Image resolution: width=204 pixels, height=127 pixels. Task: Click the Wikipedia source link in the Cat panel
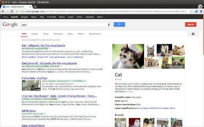point(130,92)
